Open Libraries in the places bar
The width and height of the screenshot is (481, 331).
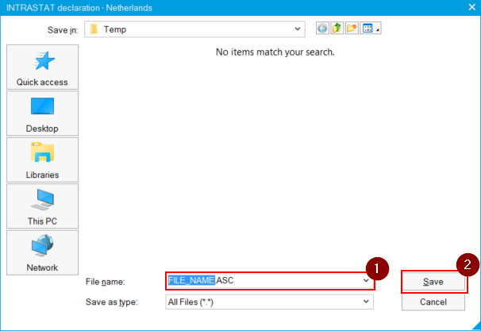click(42, 160)
